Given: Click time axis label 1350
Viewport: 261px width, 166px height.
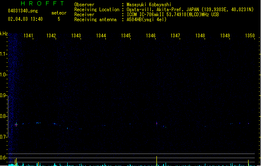Looking at the screenshot, I should click(250, 36).
